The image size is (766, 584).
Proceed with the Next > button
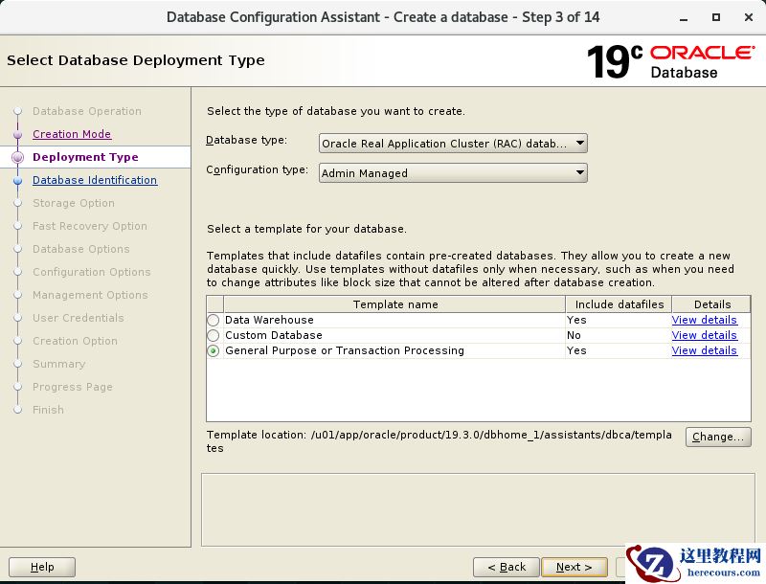point(574,567)
